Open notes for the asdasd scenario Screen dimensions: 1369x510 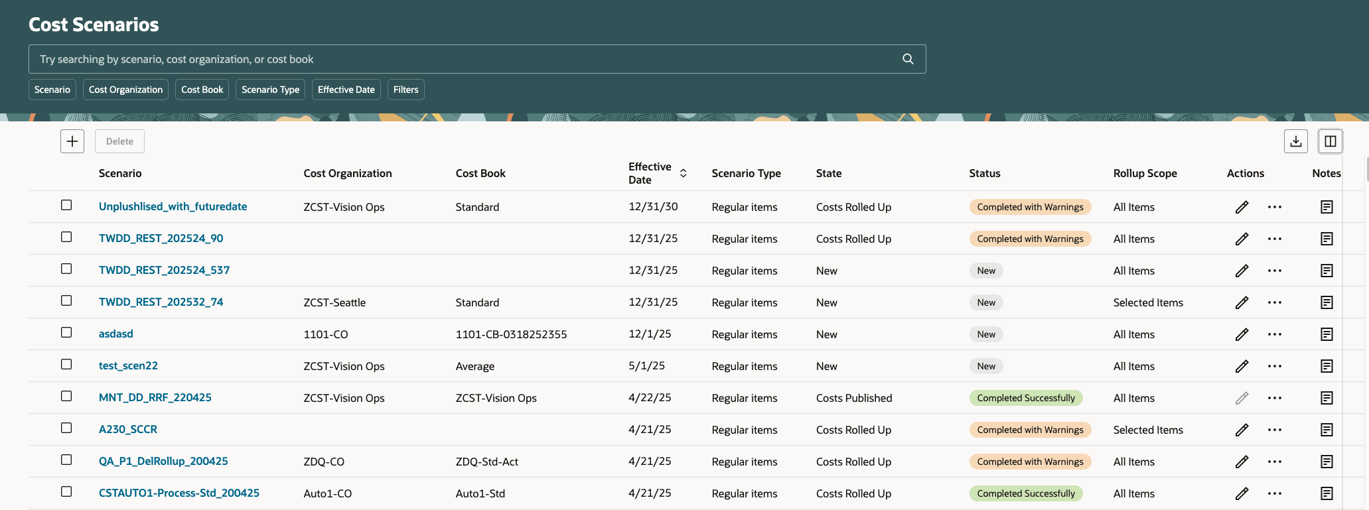point(1327,334)
